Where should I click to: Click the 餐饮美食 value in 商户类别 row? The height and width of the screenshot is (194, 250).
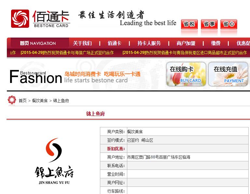pyautogui.click(x=135, y=132)
